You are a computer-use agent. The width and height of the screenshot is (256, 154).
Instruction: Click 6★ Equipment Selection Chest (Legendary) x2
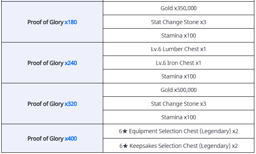click(x=179, y=131)
